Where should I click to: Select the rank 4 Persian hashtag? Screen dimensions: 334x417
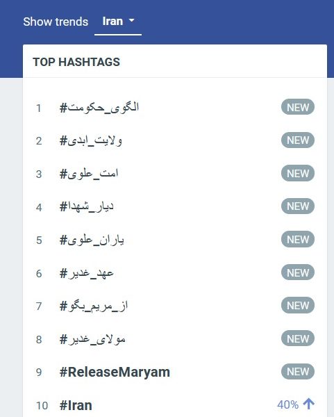87,207
